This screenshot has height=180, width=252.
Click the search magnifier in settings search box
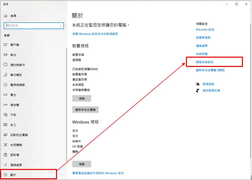(x=61, y=26)
